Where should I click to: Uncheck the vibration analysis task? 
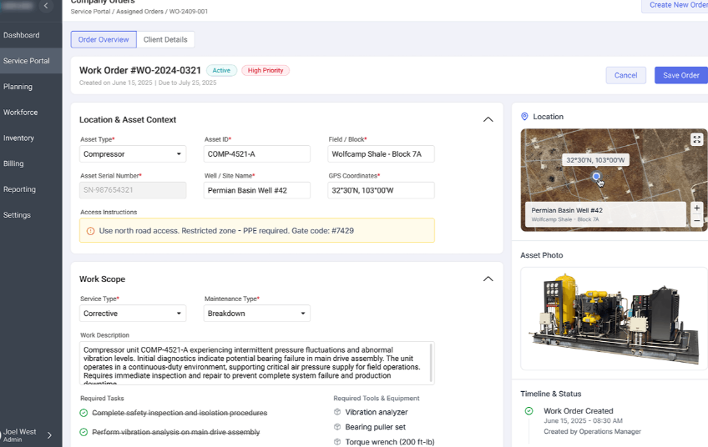point(83,432)
